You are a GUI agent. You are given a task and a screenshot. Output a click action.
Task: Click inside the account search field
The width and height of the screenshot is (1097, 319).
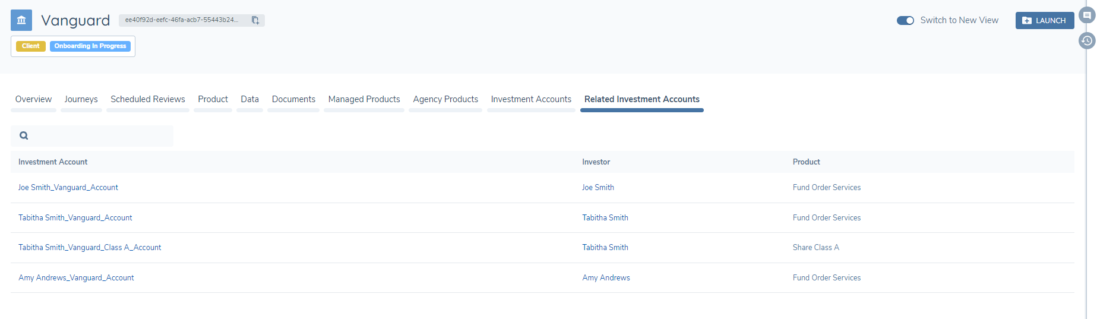coord(92,135)
